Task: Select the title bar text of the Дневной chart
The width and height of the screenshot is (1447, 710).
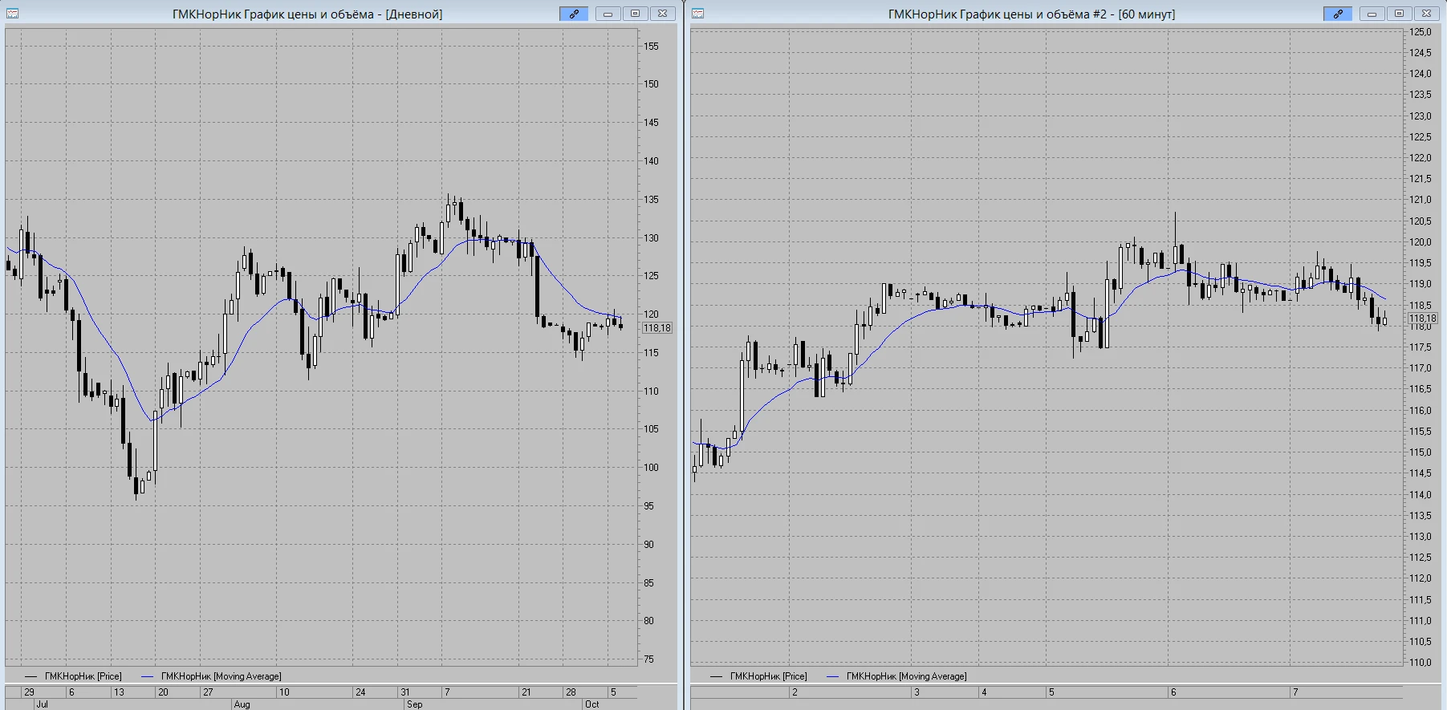Action: [x=307, y=14]
